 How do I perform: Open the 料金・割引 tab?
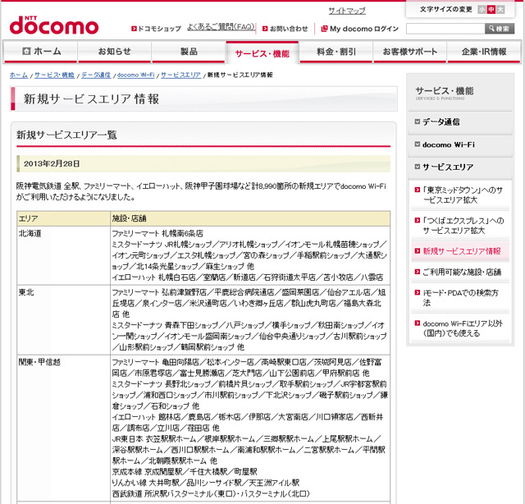(336, 52)
